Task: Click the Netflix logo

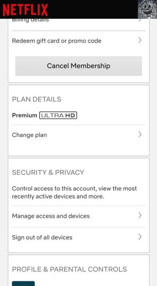Action: point(25,10)
